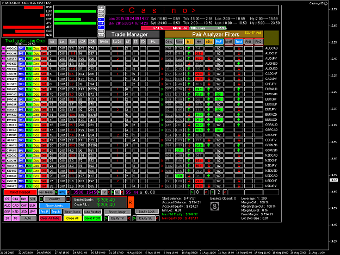Select the MN timeframe button

click(101, 35)
